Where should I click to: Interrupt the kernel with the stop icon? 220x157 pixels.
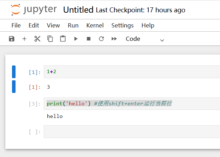[89, 39]
